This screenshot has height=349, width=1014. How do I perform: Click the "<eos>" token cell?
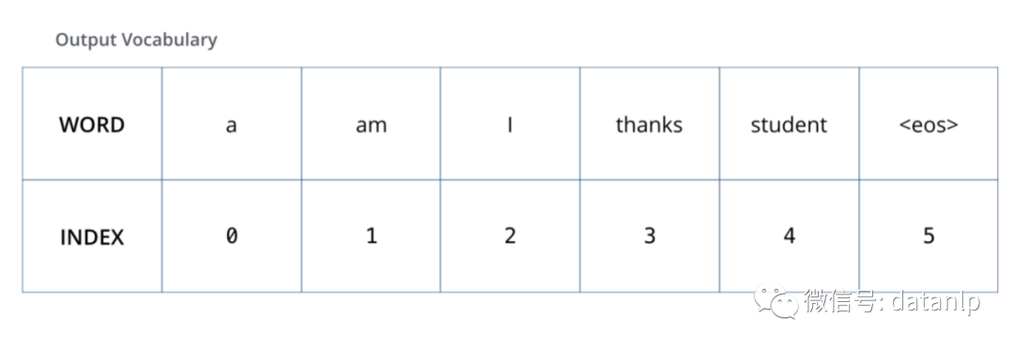click(929, 124)
